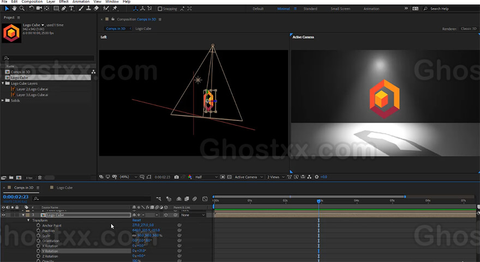Select the Clone Stamp tool
The image size is (480, 262).
[88, 9]
